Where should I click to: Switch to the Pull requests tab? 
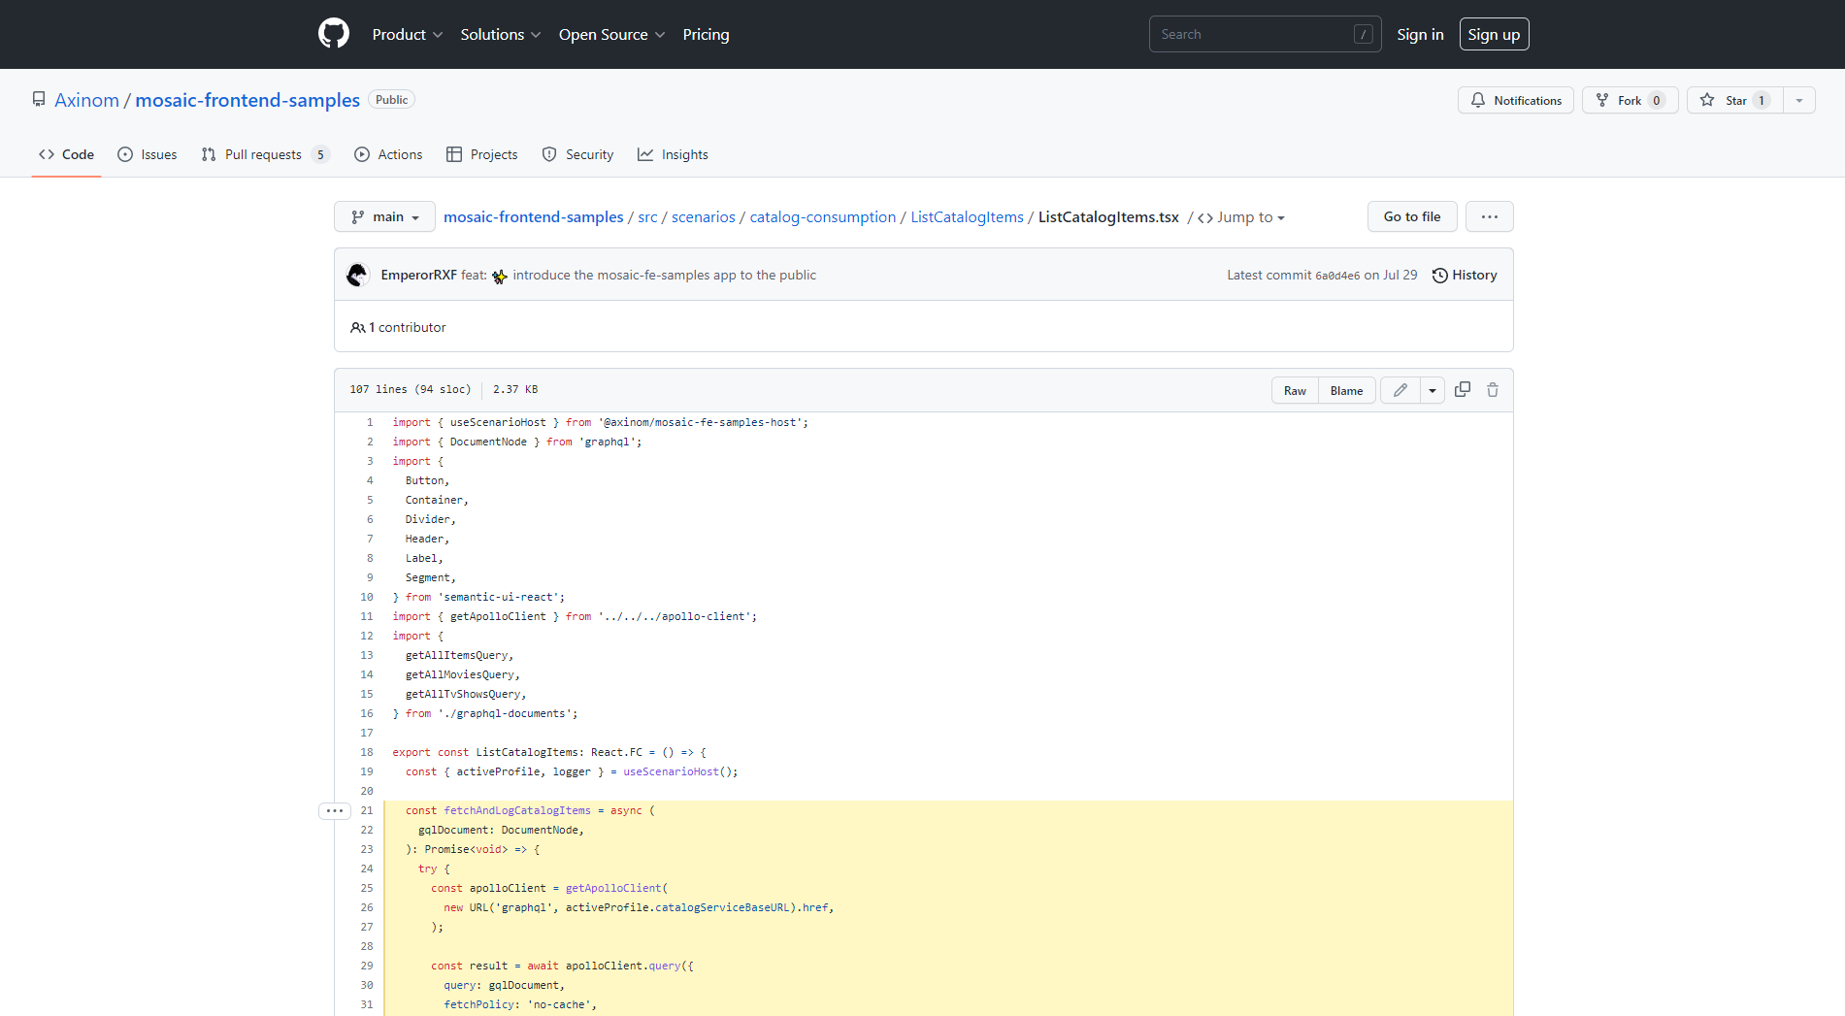[x=263, y=153]
